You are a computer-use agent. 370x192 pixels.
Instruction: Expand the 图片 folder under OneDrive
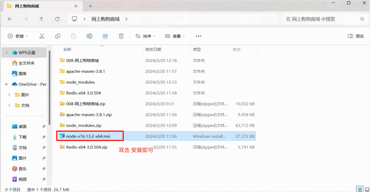[x=9, y=95]
